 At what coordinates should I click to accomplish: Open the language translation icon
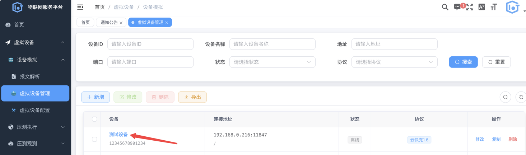click(482, 7)
